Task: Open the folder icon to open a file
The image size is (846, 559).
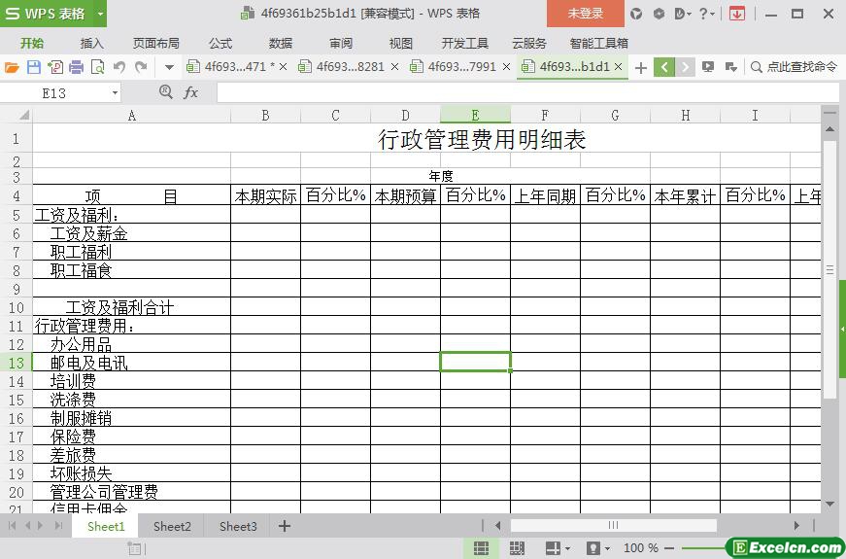Action: (12, 67)
